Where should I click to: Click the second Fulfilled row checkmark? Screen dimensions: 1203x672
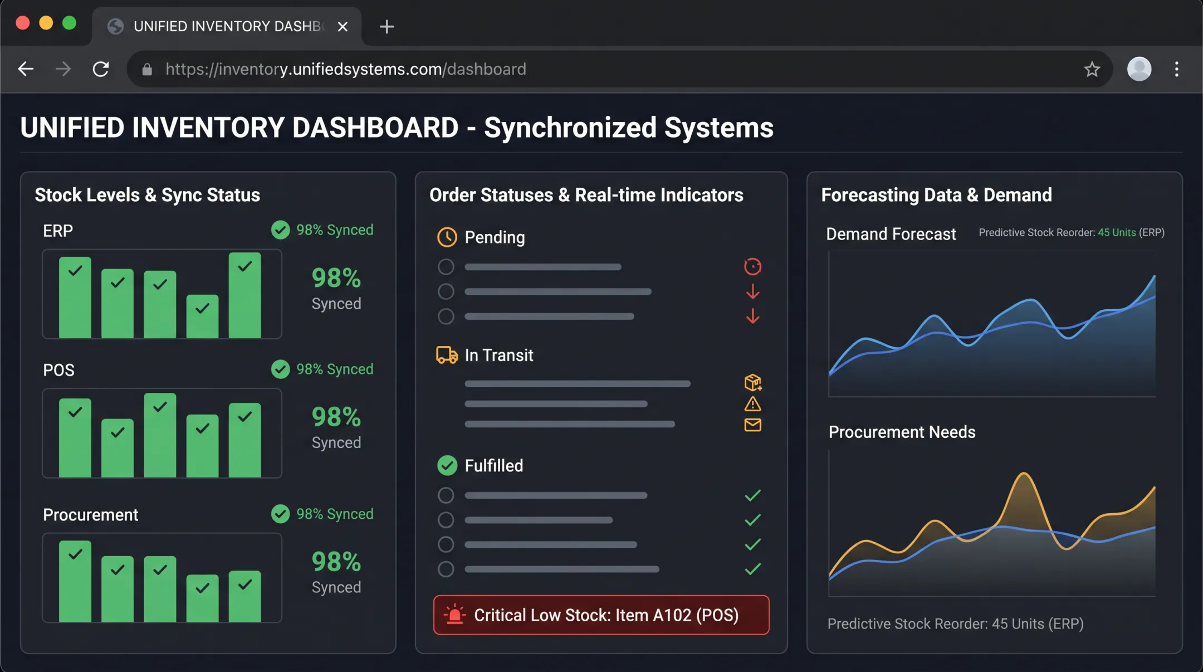(x=752, y=520)
